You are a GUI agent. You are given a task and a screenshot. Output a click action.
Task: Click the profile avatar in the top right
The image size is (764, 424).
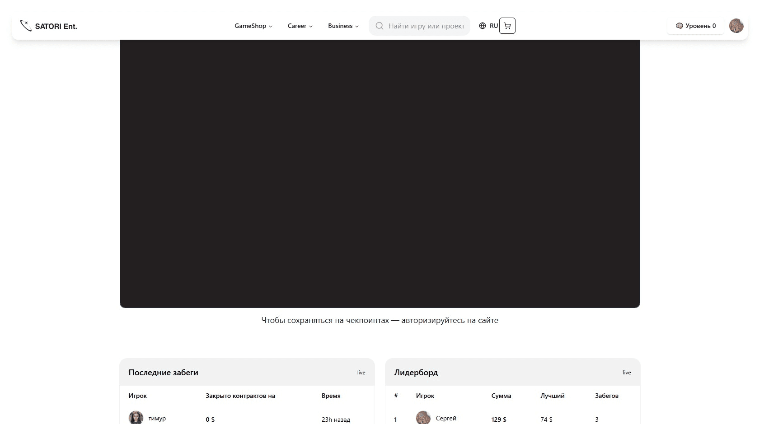(x=736, y=26)
